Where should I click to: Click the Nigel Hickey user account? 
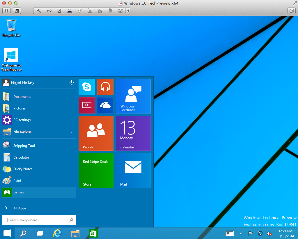point(18,82)
